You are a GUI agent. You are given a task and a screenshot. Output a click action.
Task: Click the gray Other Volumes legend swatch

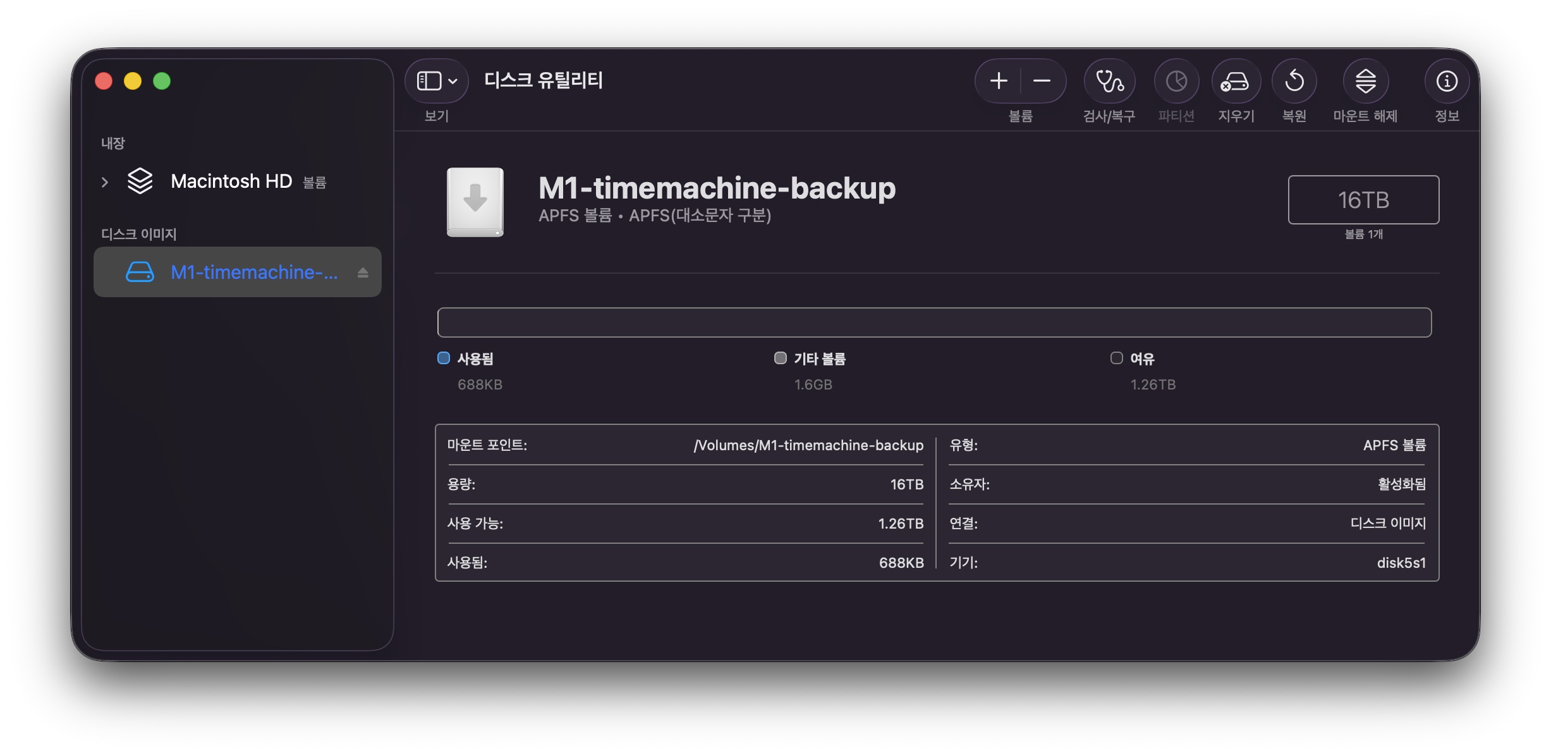(781, 359)
